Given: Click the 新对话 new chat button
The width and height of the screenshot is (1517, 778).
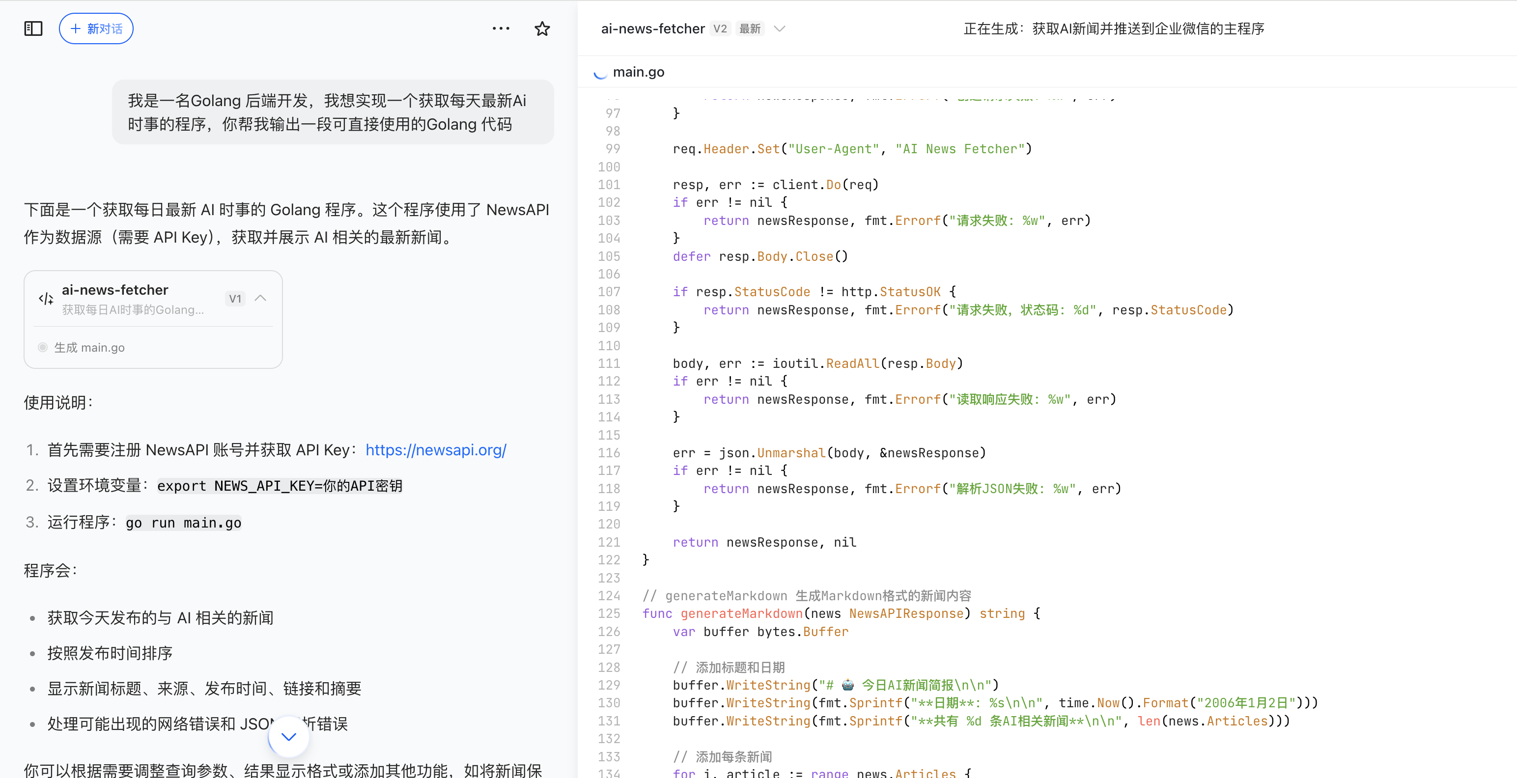Looking at the screenshot, I should [96, 28].
